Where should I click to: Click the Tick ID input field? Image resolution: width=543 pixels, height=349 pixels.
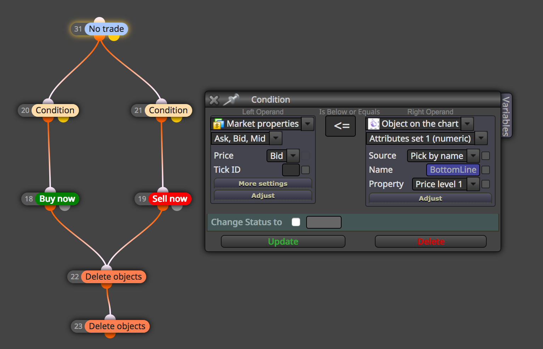click(x=291, y=170)
